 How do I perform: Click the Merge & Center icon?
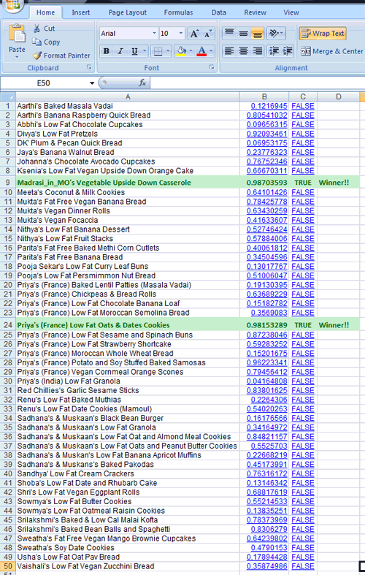(306, 51)
